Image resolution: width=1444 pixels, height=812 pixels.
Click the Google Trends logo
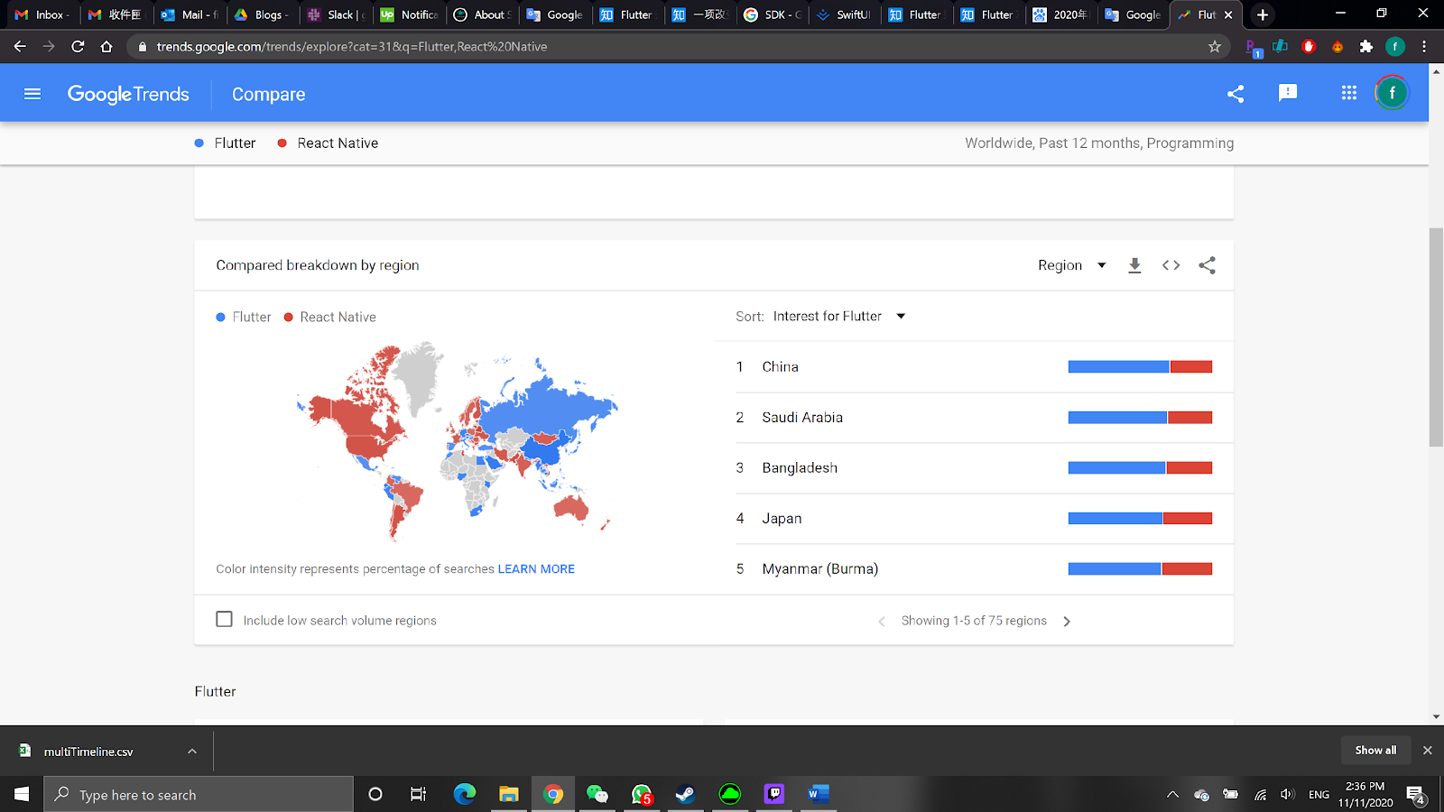[128, 94]
